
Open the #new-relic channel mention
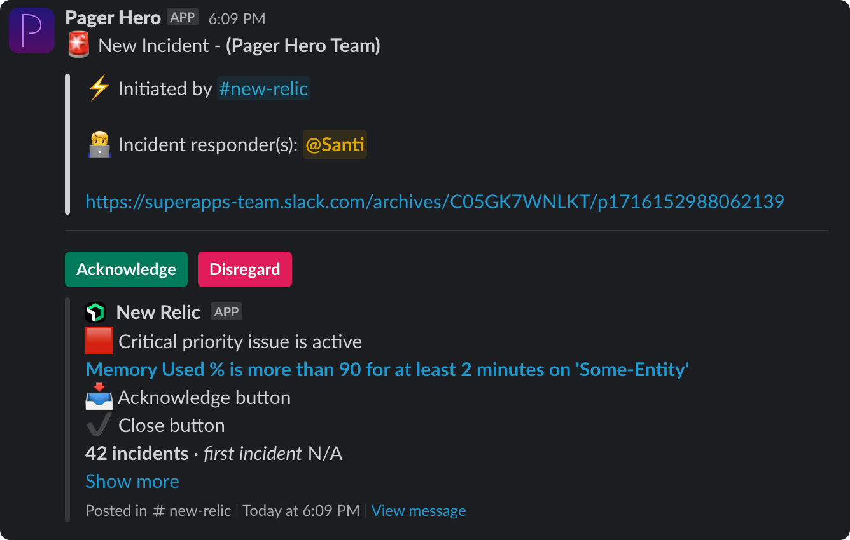(x=263, y=89)
